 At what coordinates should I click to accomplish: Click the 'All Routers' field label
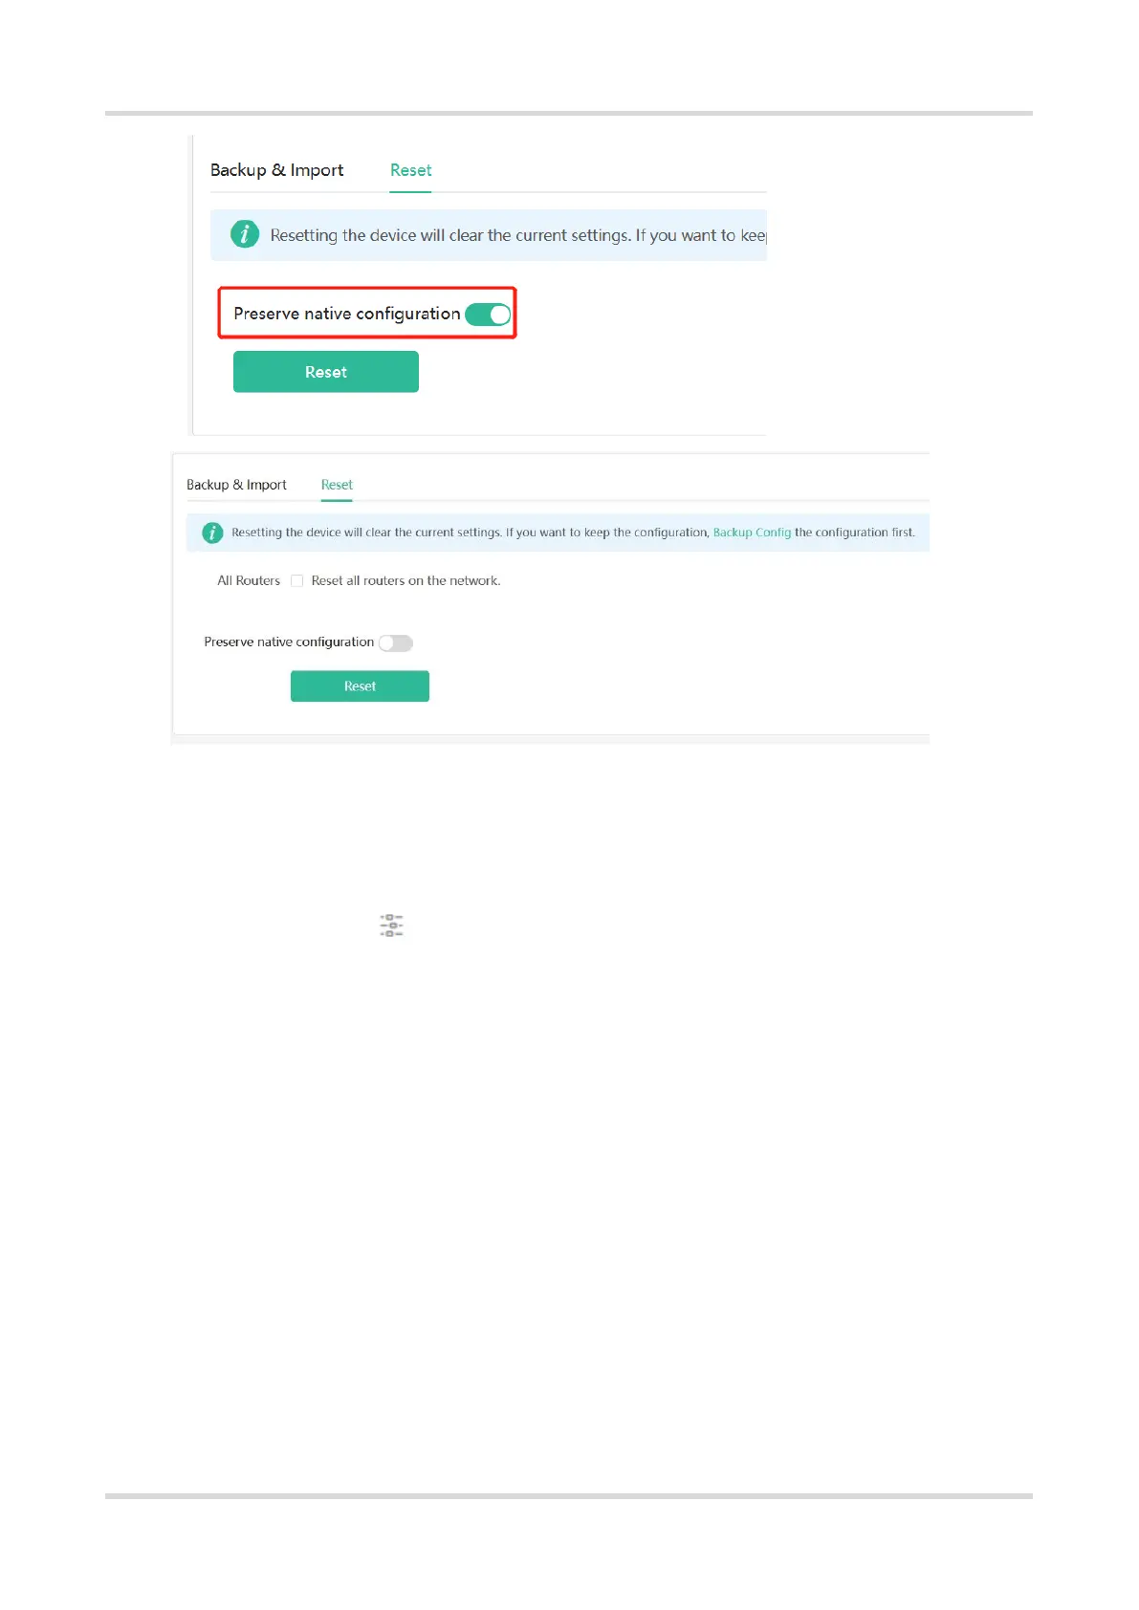249,580
